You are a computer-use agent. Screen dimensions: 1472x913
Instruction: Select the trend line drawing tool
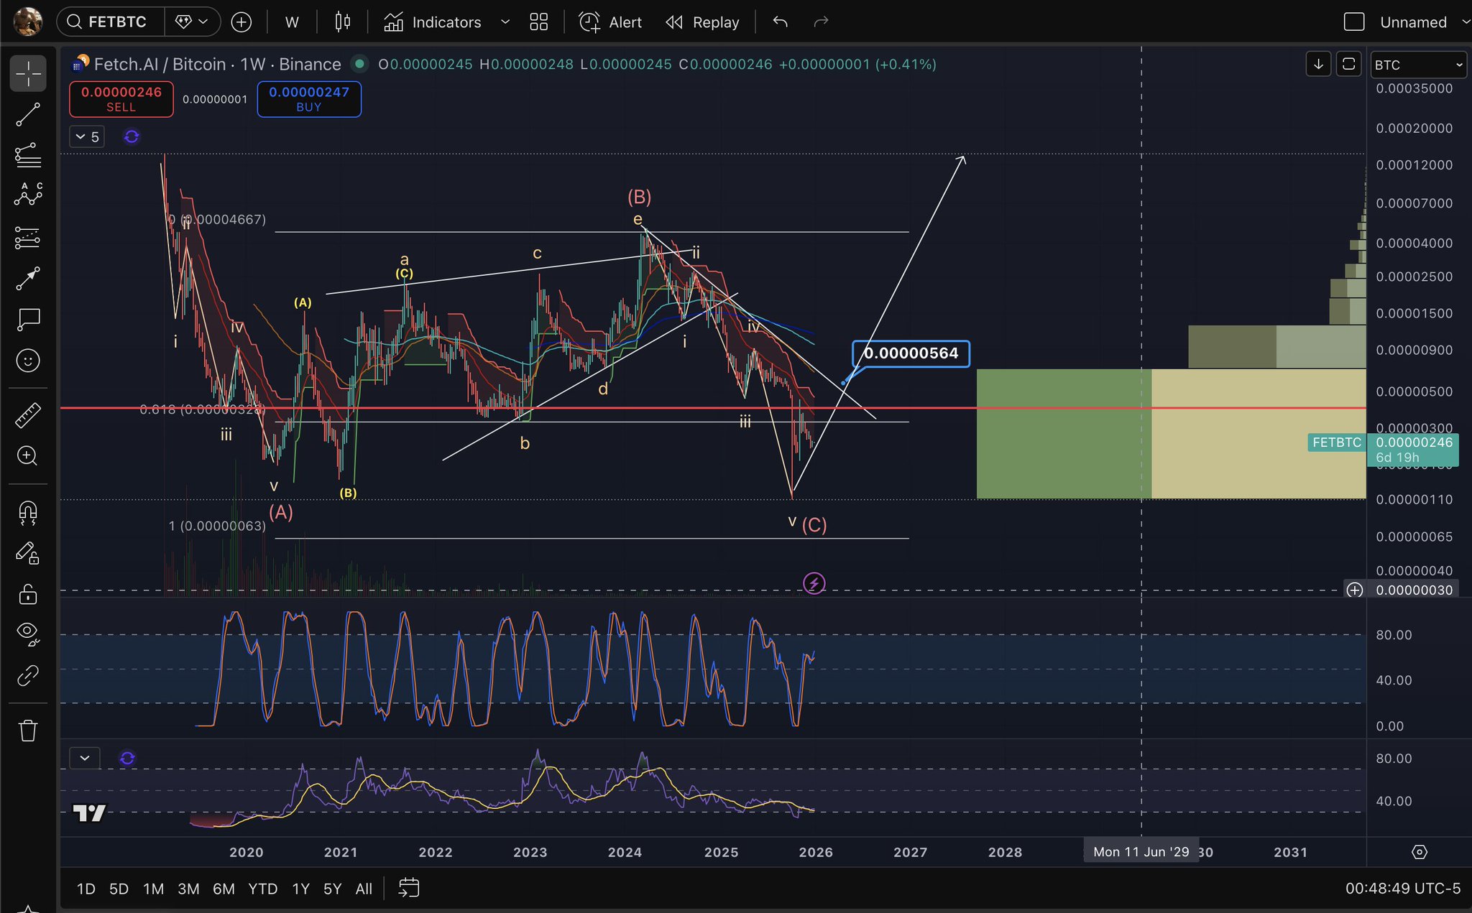point(28,115)
